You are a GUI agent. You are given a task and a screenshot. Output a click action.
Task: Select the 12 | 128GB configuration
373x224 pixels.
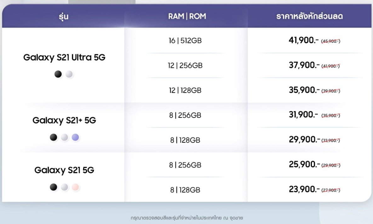(x=185, y=90)
